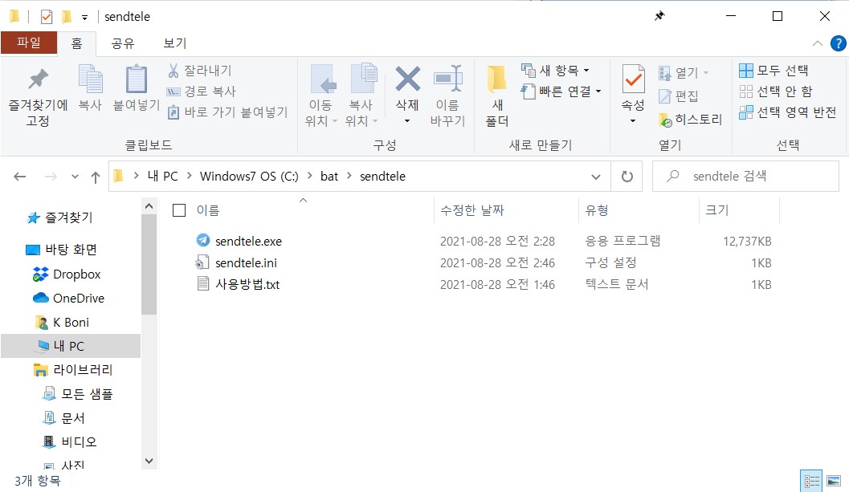This screenshot has width=849, height=492.
Task: Open 히스토리 (History) in ribbon
Action: [x=690, y=120]
